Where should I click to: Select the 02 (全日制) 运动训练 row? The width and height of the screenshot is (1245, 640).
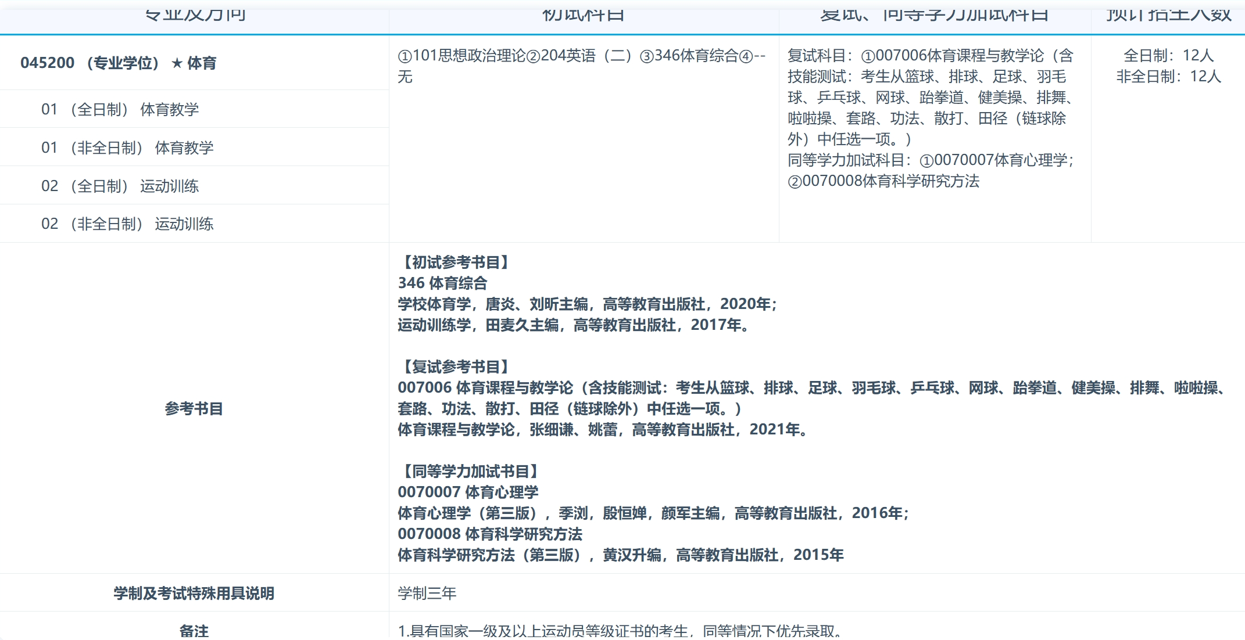point(120,186)
